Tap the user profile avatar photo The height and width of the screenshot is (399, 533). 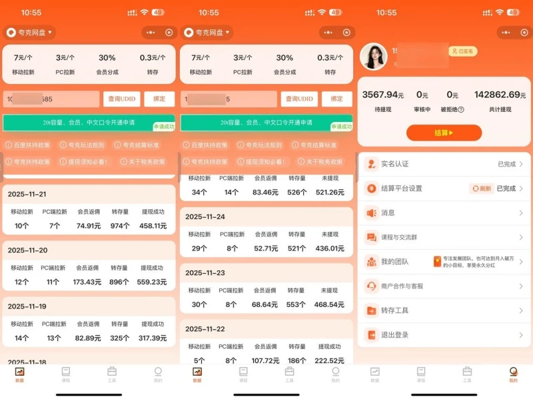[x=373, y=57]
